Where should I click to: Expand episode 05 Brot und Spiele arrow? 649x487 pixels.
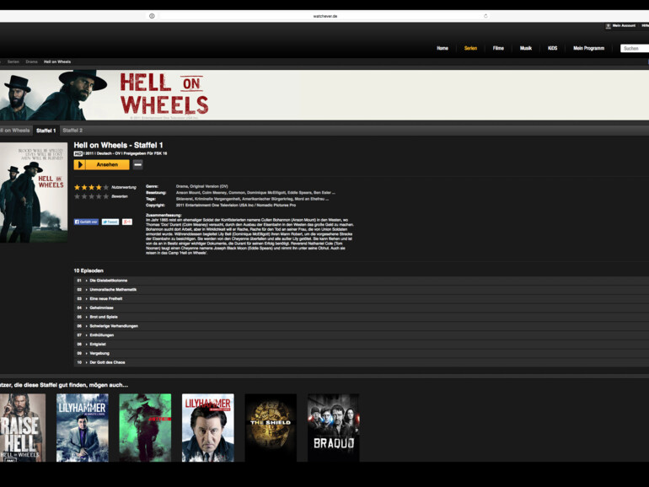point(87,317)
